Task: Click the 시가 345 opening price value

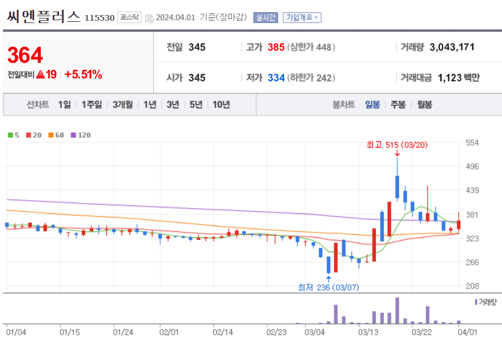Action: tap(197, 78)
